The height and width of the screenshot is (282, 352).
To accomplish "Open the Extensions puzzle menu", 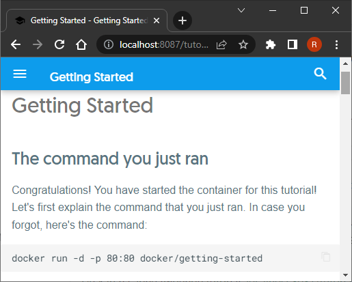I will point(271,44).
